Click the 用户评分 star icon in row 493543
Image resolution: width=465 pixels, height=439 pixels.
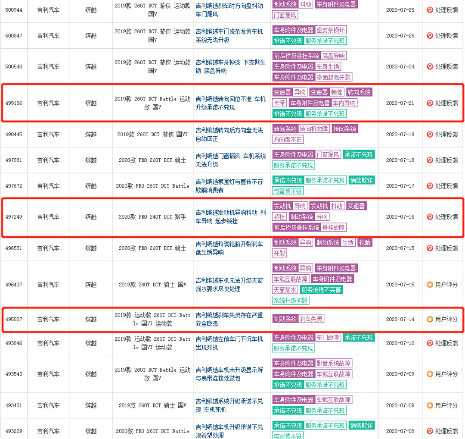[429, 374]
